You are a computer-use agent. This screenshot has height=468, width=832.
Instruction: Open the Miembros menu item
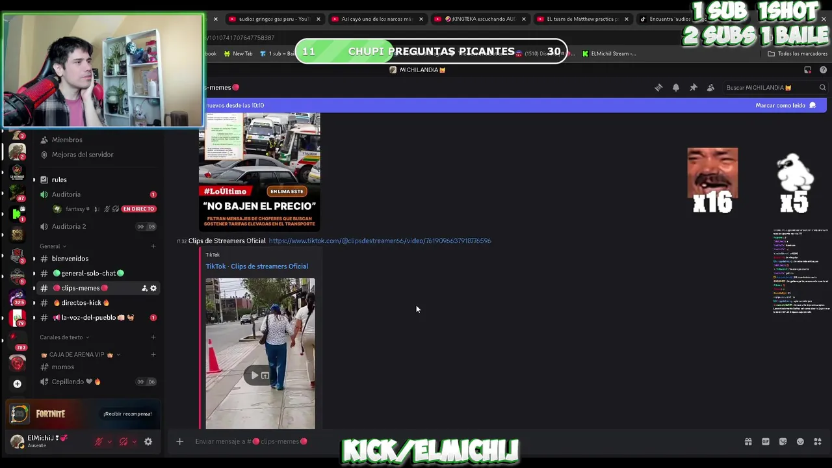coord(67,140)
